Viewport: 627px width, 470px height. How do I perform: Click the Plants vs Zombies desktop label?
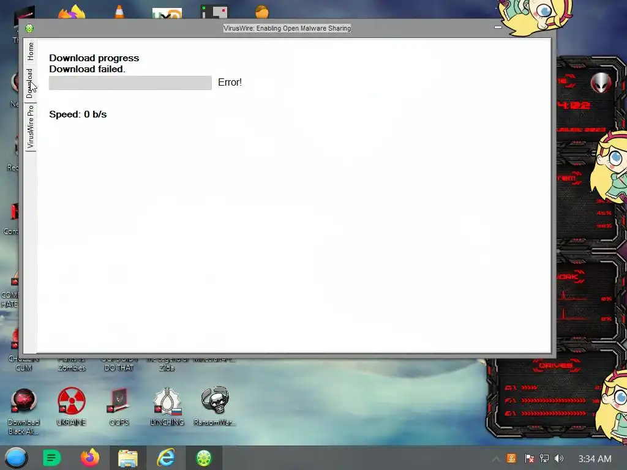(x=72, y=364)
